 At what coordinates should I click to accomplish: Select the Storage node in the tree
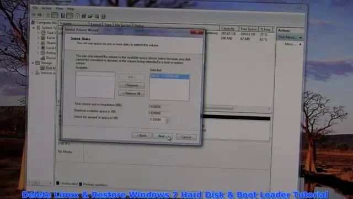tap(44, 62)
